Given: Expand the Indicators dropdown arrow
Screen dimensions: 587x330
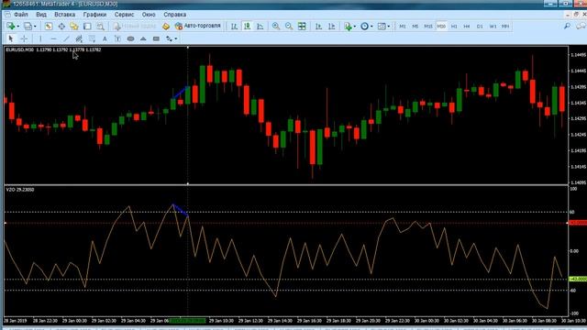Looking at the screenshot, I should pos(355,27).
